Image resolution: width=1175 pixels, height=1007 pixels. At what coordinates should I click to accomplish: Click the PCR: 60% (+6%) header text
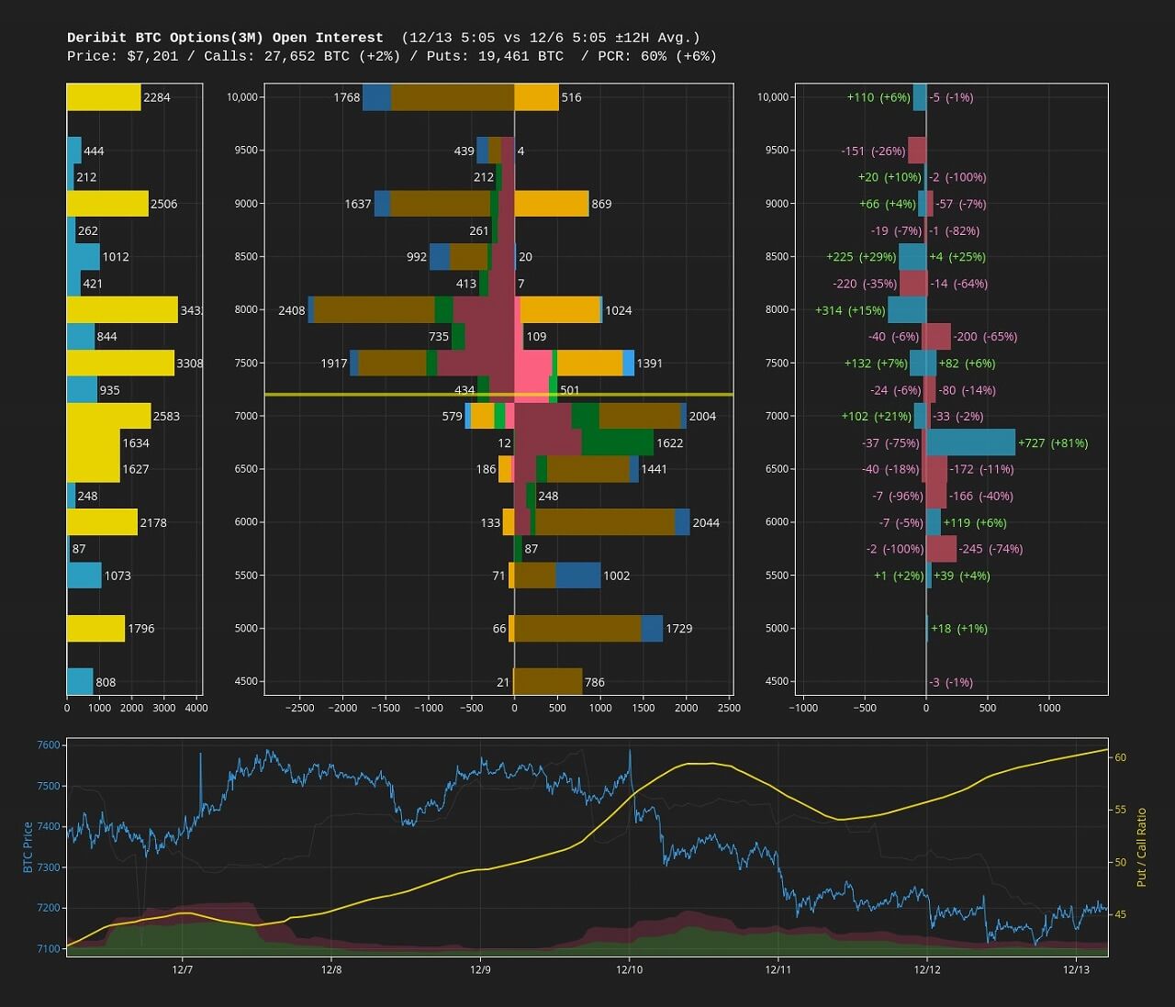[656, 56]
